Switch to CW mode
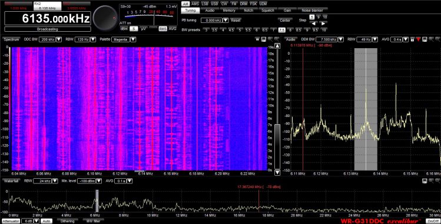 pos(224,4)
